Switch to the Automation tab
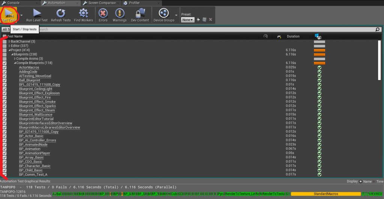This screenshot has height=199, width=384. point(60,3)
